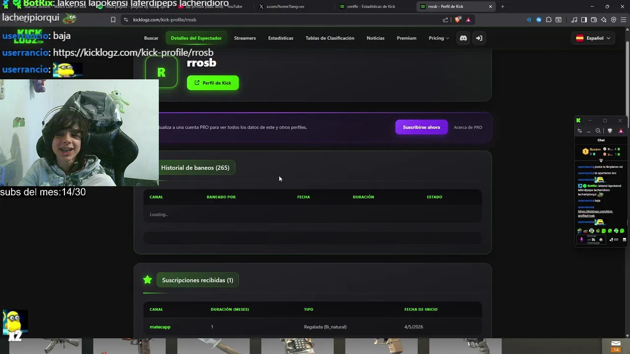Viewport: 630px width, 354px height.
Task: Click the Regalada (Bi_natural) cell
Action: click(x=325, y=327)
